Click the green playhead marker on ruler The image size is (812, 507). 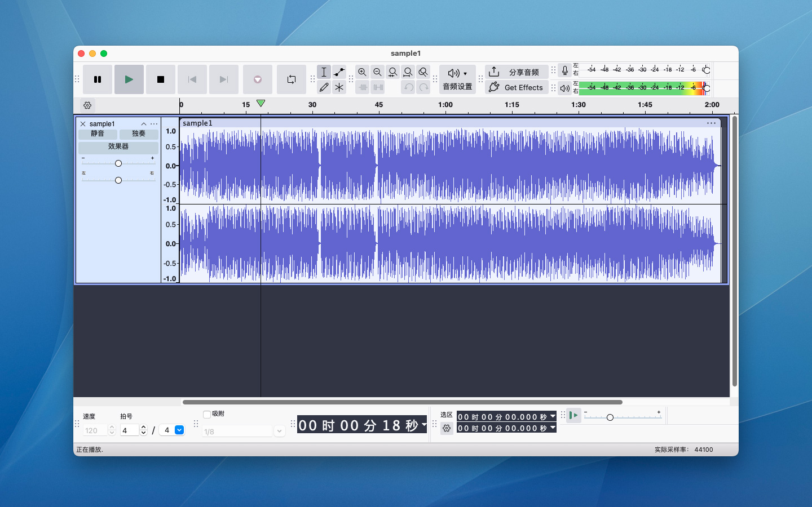tap(261, 103)
